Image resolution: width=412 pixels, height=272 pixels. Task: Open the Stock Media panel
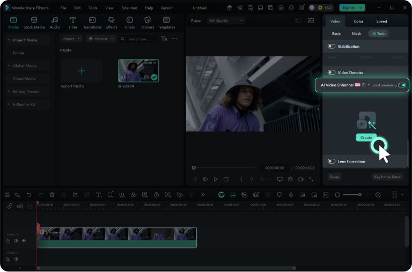[34, 23]
